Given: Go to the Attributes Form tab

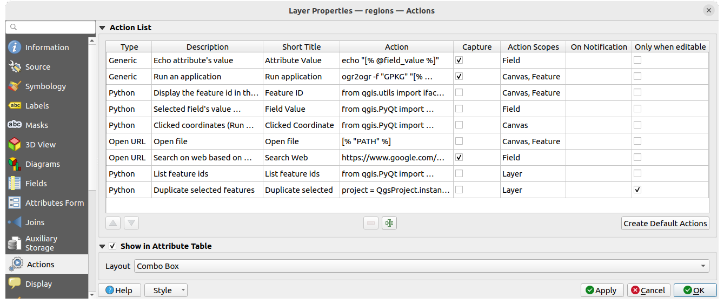Looking at the screenshot, I should 54,203.
